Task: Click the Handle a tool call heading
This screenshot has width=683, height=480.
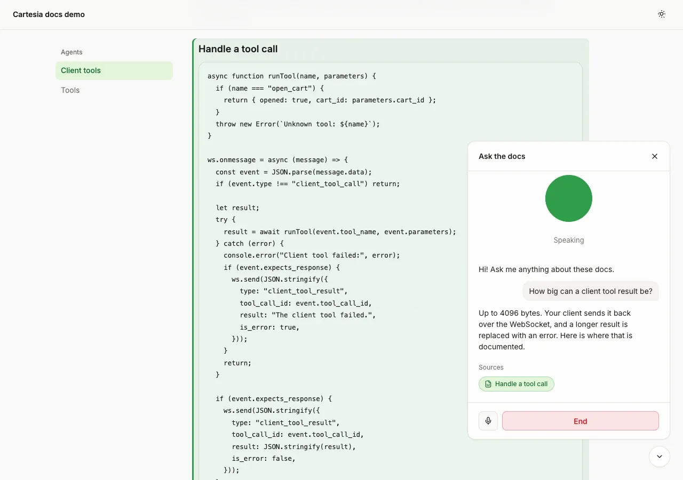Action: tap(238, 49)
